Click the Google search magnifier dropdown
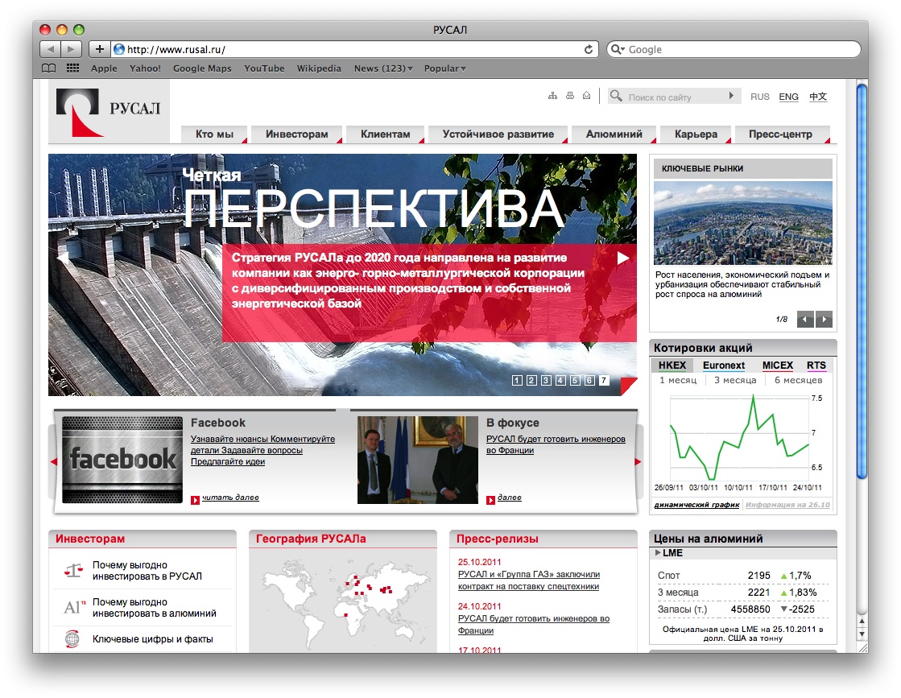 618,49
